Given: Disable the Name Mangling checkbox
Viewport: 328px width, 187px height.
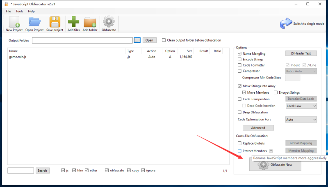Looking at the screenshot, I should coord(239,53).
